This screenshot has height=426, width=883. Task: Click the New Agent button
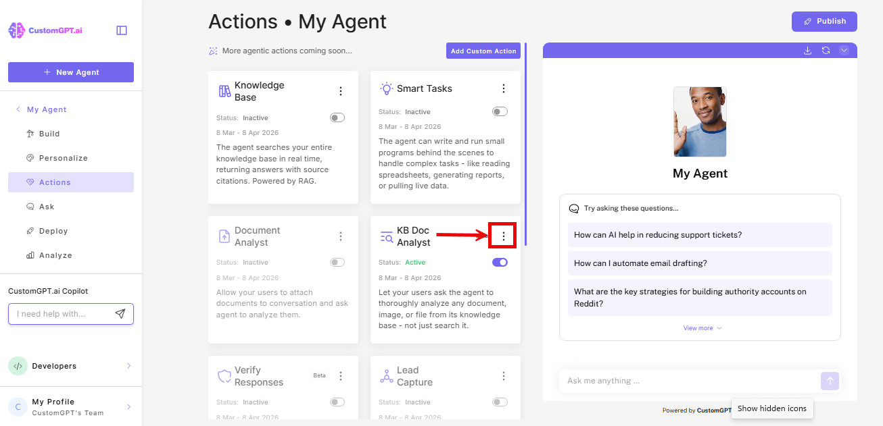coord(71,72)
